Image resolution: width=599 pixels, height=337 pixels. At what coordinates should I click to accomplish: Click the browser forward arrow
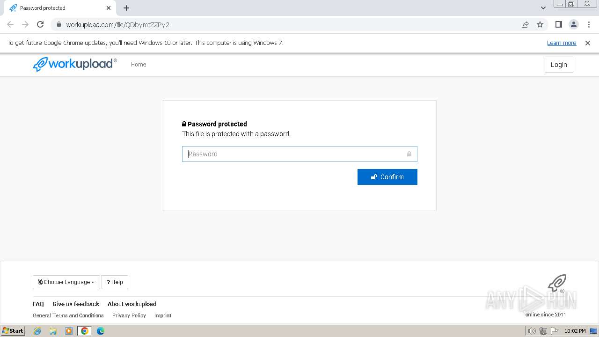(x=25, y=24)
